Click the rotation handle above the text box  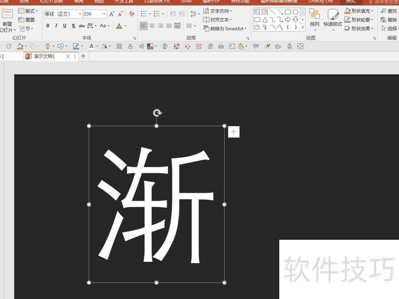(157, 114)
